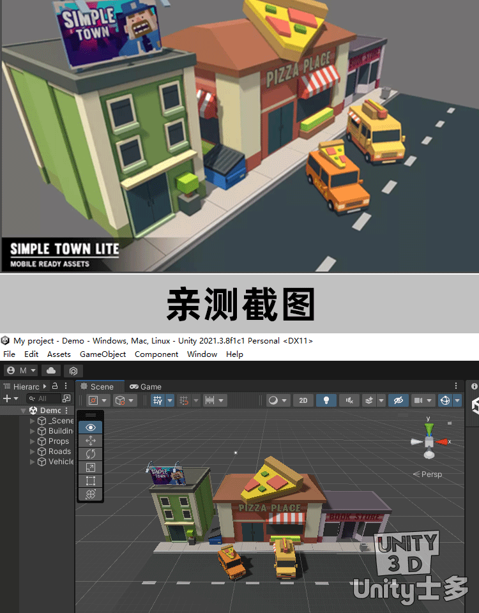
Task: Select the Move tool
Action: [x=90, y=441]
